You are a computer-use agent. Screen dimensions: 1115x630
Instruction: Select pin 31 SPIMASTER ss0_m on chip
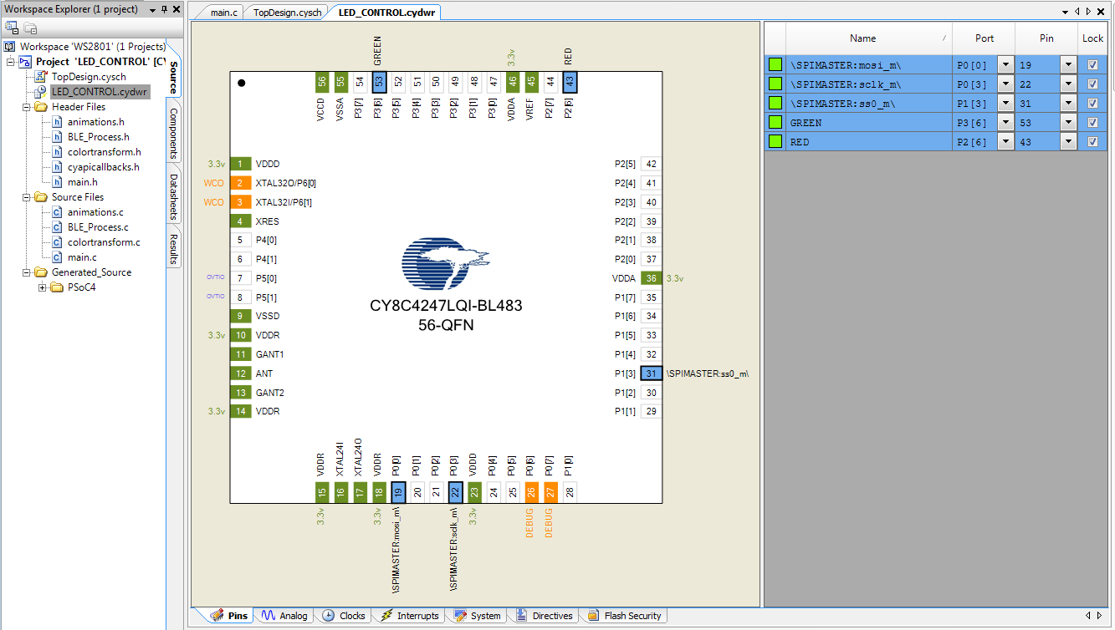click(x=652, y=373)
